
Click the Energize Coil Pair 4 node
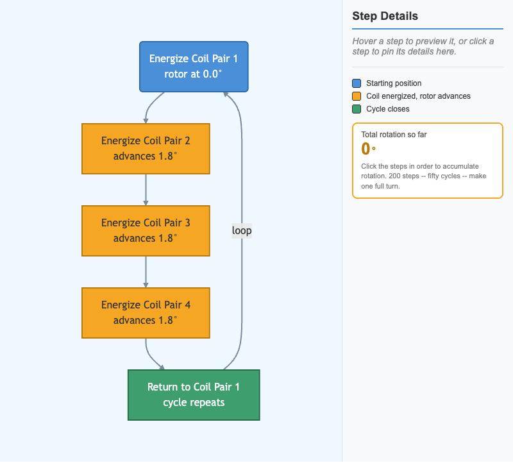pos(146,313)
